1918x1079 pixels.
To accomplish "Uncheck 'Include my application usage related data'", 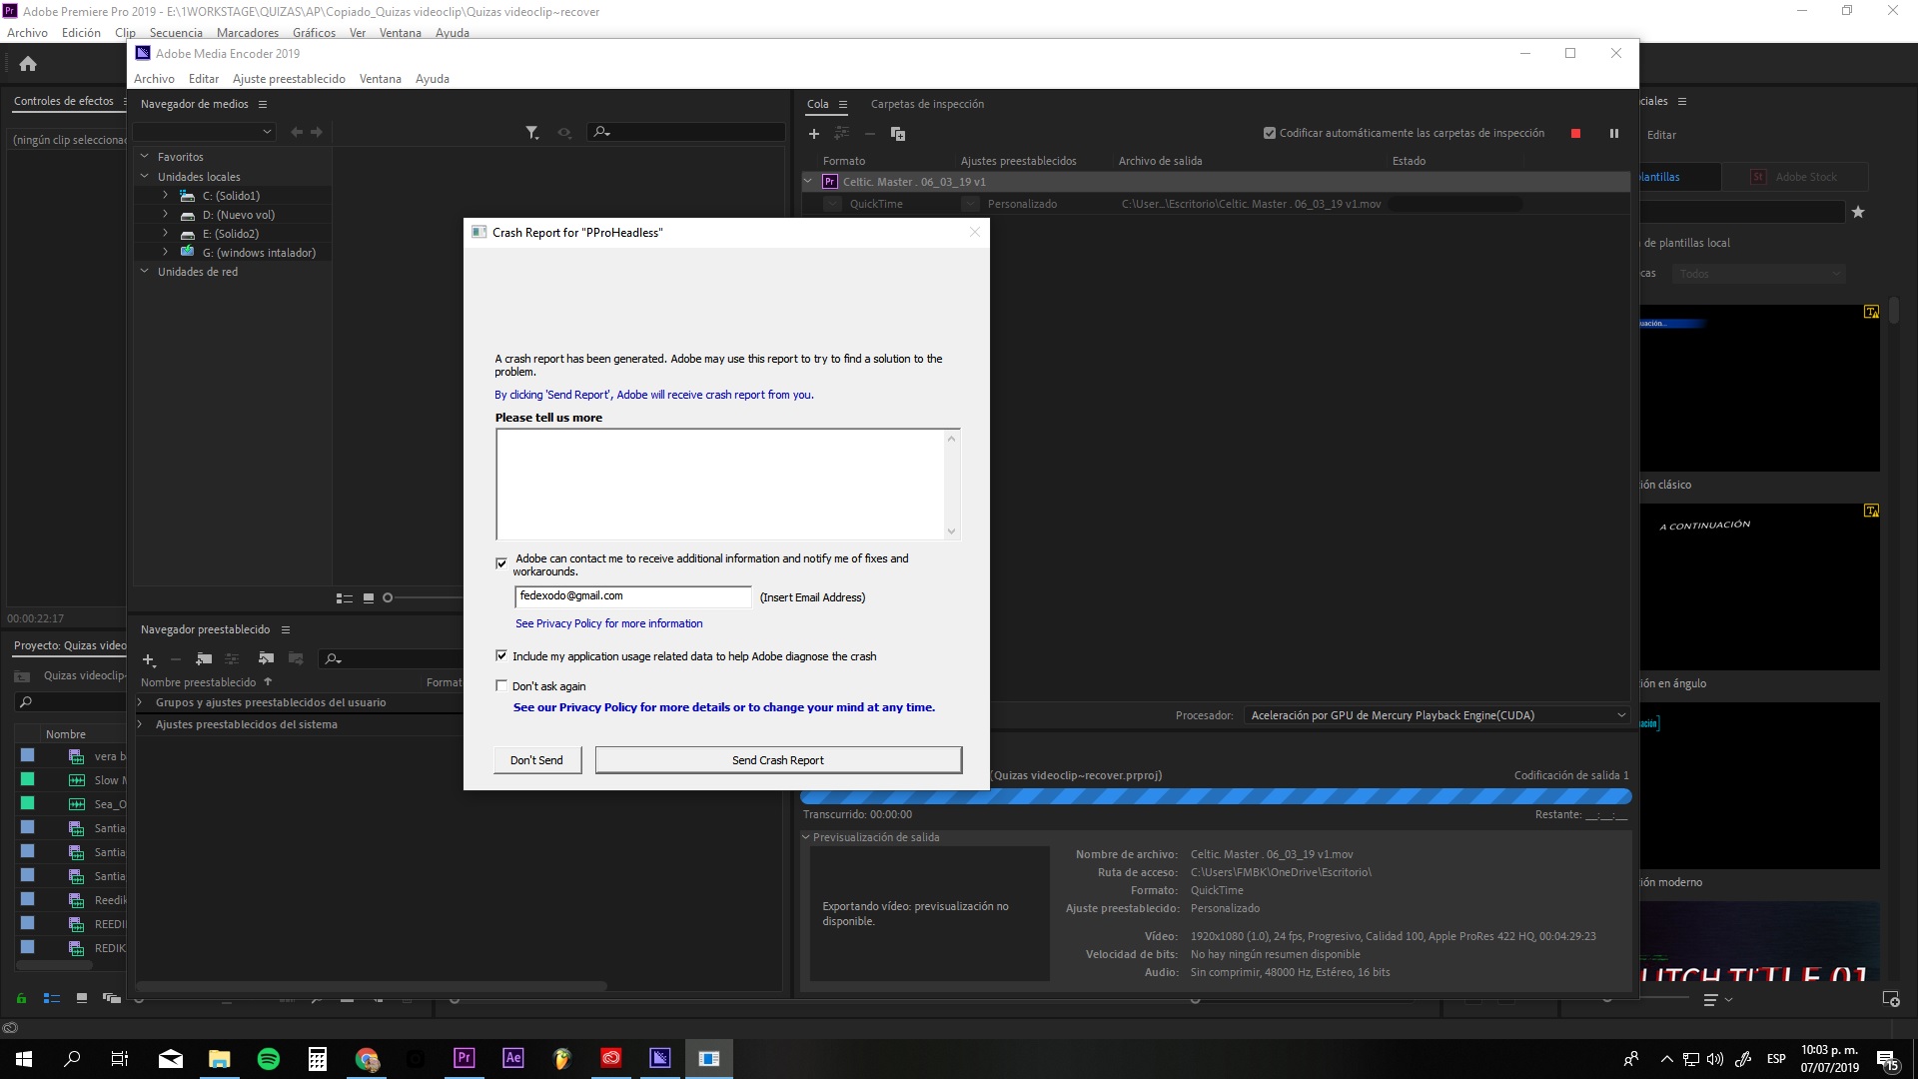I will pos(501,656).
